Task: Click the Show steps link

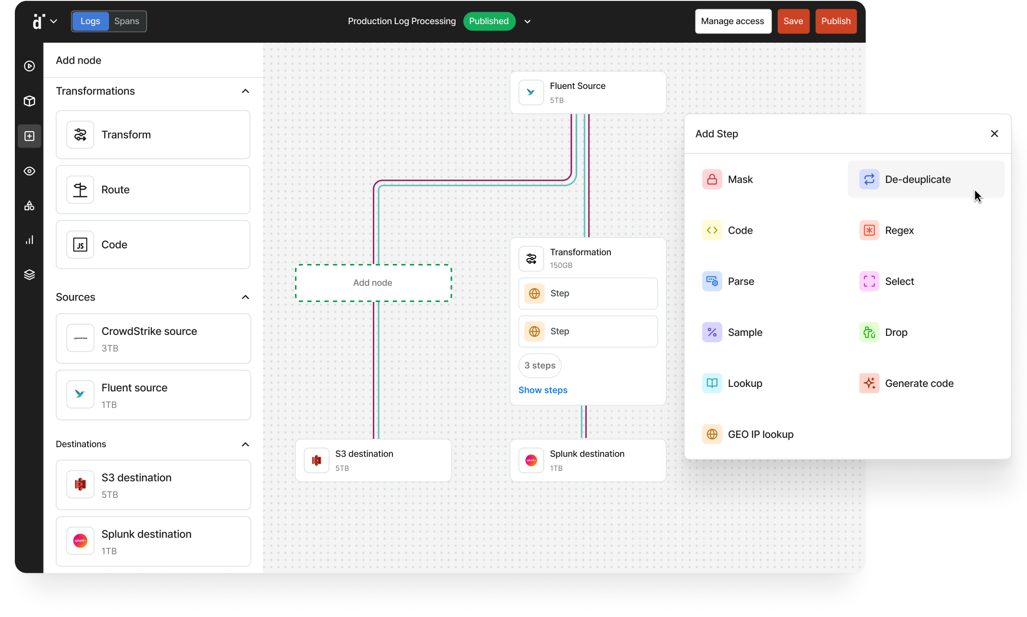Action: [543, 390]
